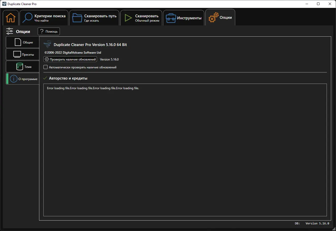Open the Пресеты options section
This screenshot has width=336, height=231.
pyautogui.click(x=23, y=54)
